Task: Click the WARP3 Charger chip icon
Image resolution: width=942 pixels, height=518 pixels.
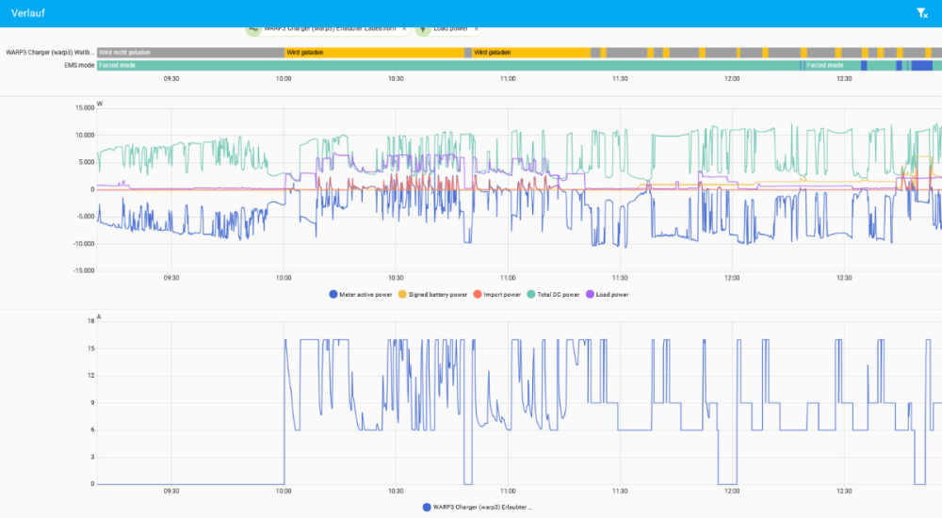Action: (253, 28)
